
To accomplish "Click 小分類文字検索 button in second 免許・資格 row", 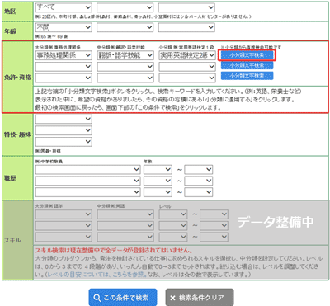I will coord(247,65).
